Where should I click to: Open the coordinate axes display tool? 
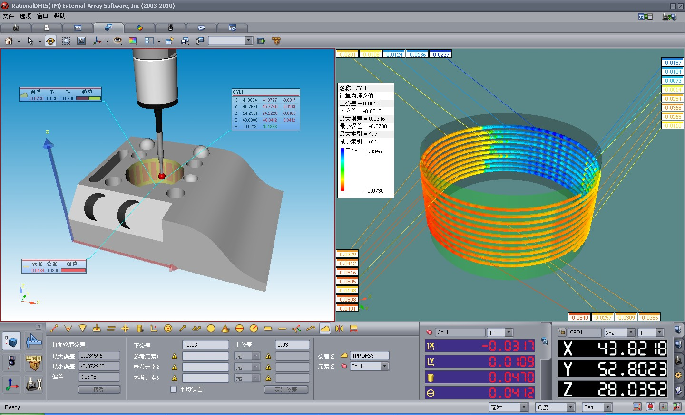click(x=97, y=41)
